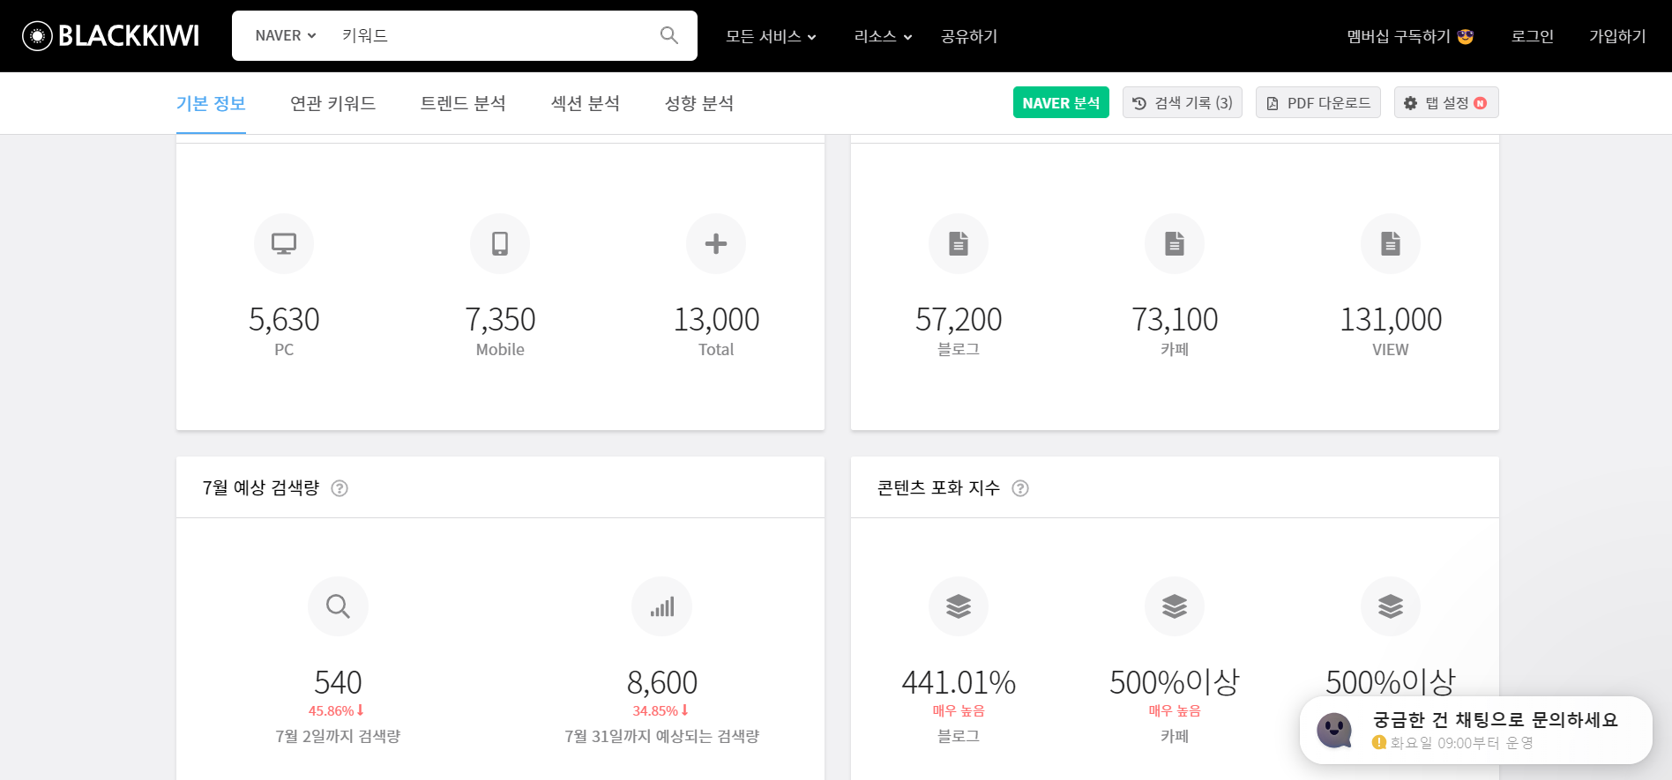Open the NAVER search engine dropdown
1672x780 pixels.
pos(286,35)
